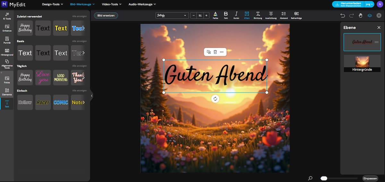Viewport: 385px width, 182px height.
Task: Click Bild ersetzen button
Action: (x=106, y=15)
